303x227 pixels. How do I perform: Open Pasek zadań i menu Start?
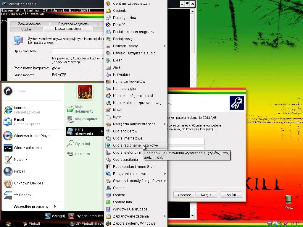point(136,167)
